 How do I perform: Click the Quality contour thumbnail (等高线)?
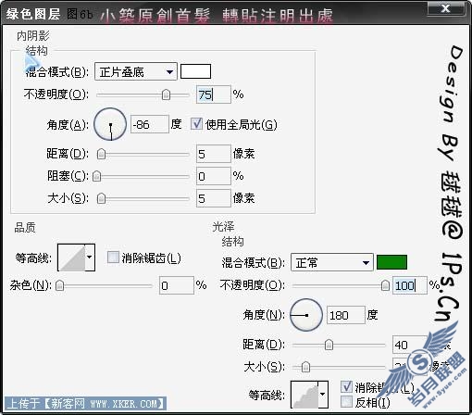(71, 258)
